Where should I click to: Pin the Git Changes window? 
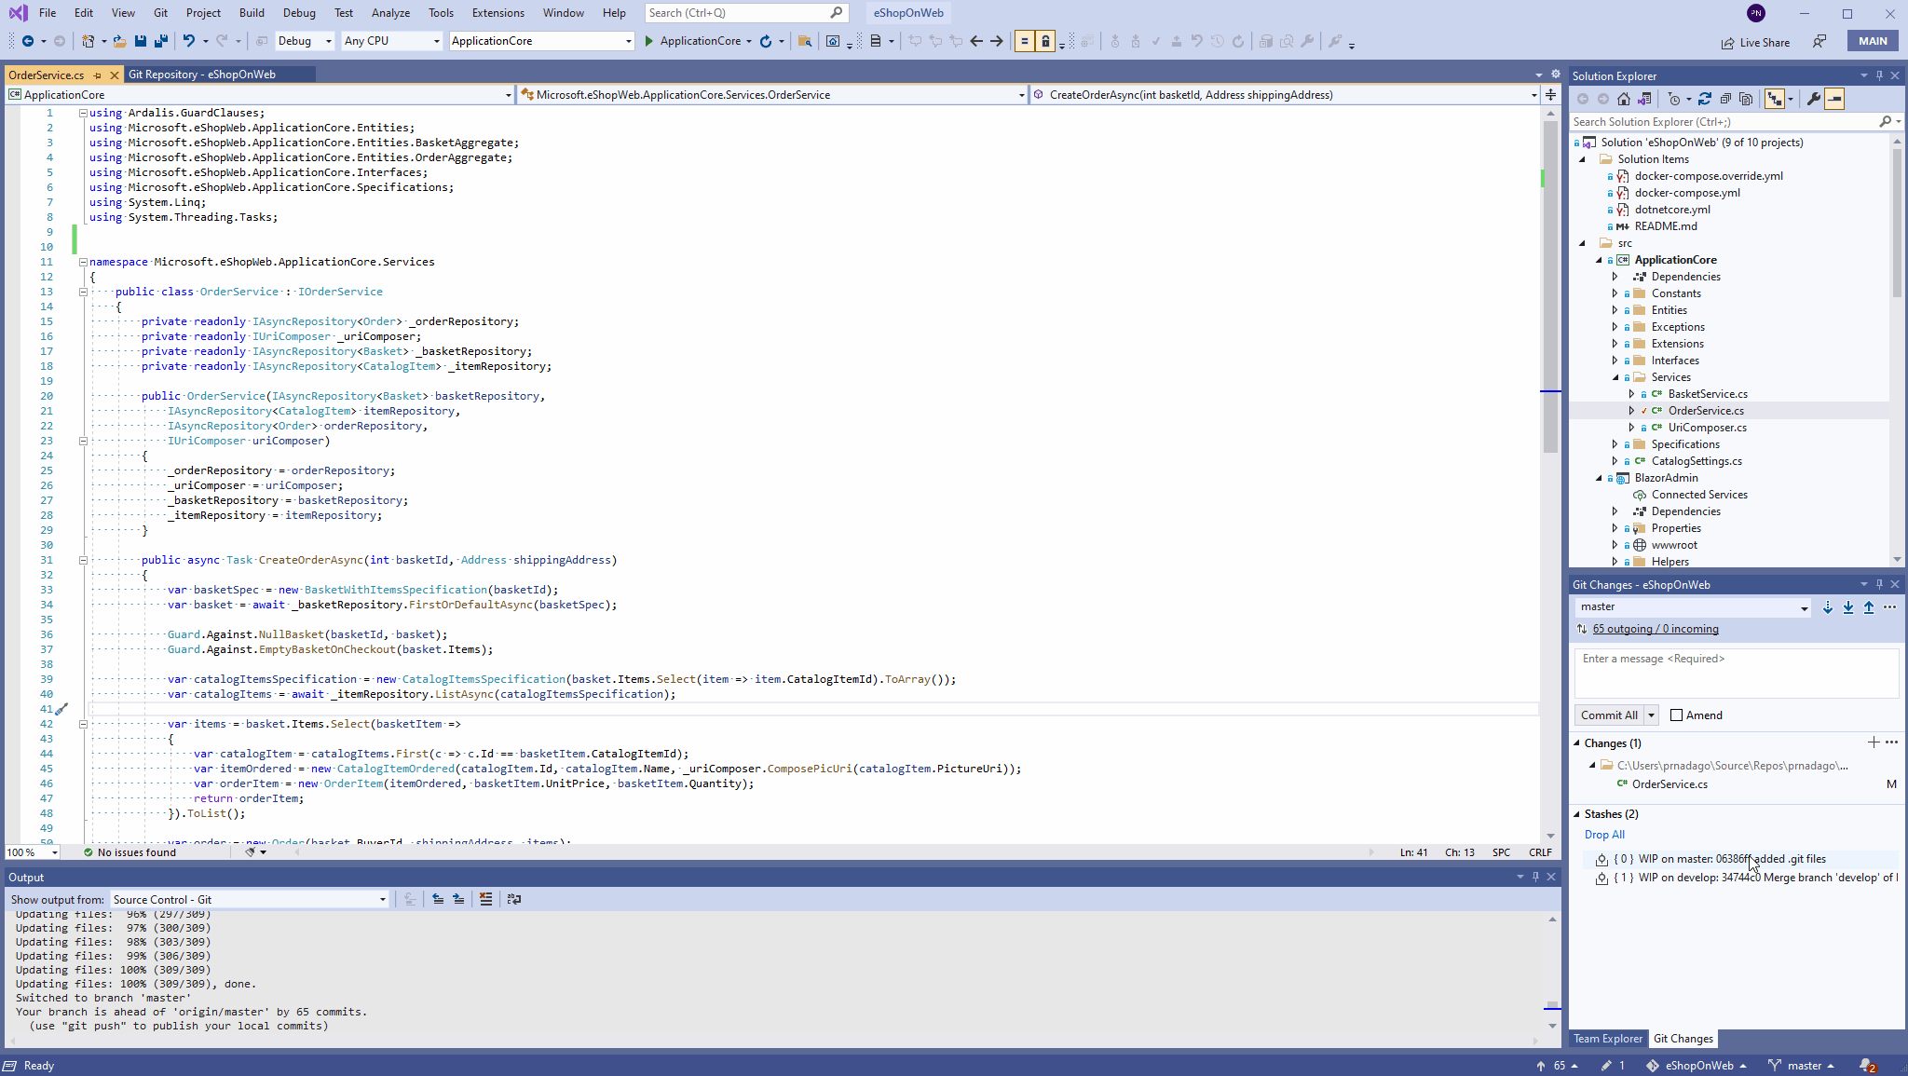click(x=1878, y=584)
